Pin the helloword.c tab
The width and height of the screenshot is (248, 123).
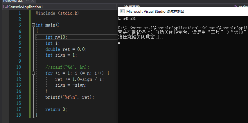27,1
